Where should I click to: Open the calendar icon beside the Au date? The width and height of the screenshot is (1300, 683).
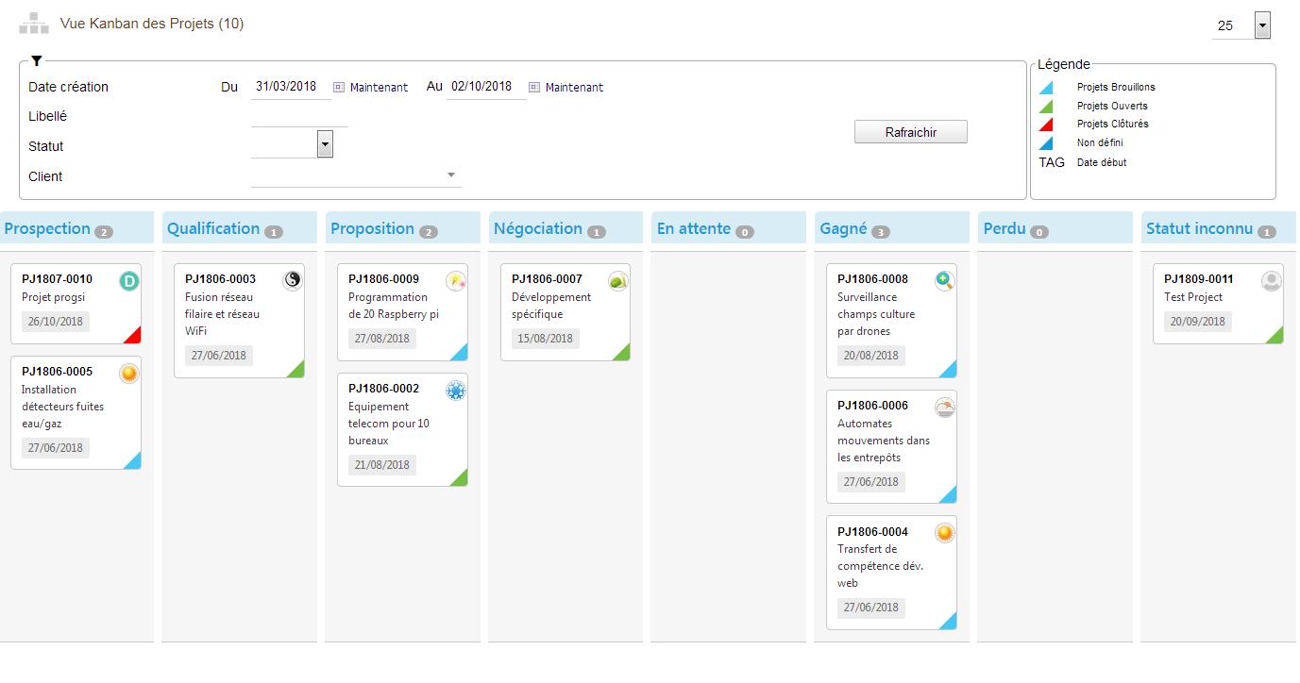point(534,87)
